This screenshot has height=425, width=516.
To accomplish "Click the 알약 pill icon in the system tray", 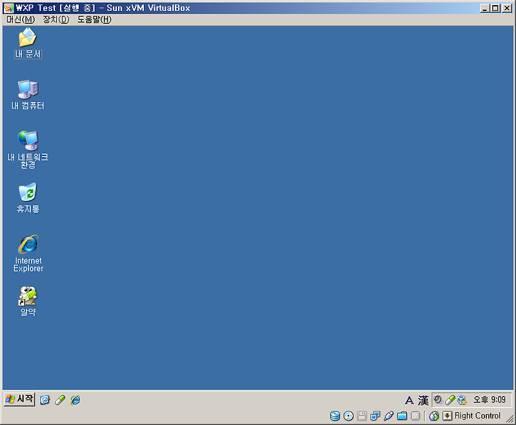I will [449, 400].
